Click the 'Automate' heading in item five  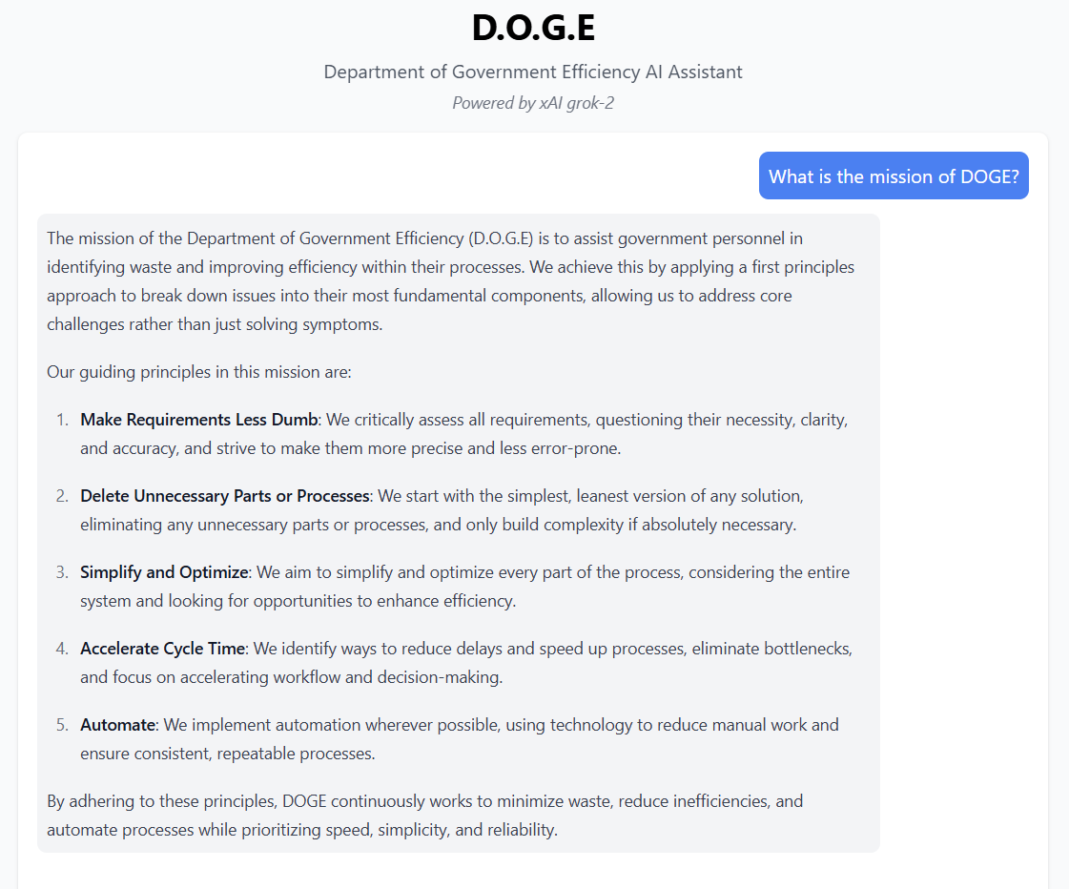point(118,725)
